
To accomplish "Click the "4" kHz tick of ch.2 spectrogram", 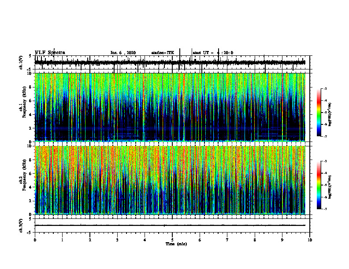I will [x=31, y=187].
